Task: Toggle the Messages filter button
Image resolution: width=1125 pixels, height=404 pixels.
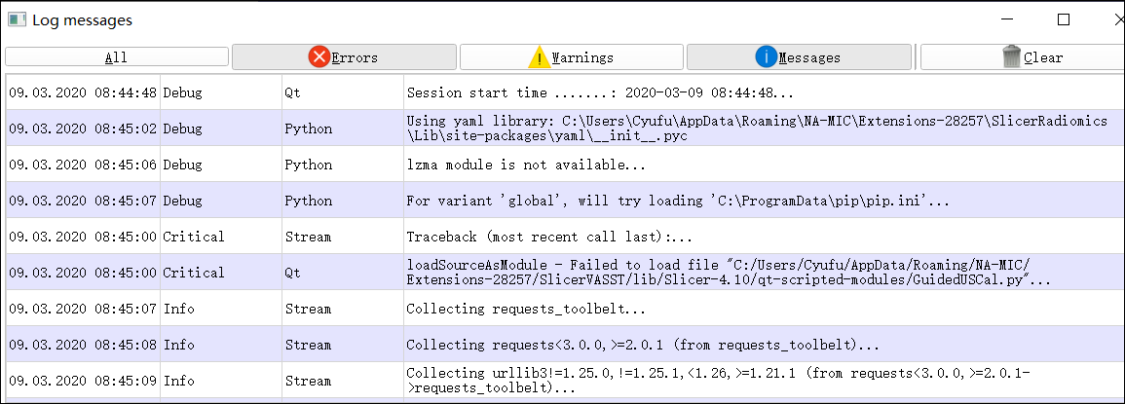Action: (799, 57)
